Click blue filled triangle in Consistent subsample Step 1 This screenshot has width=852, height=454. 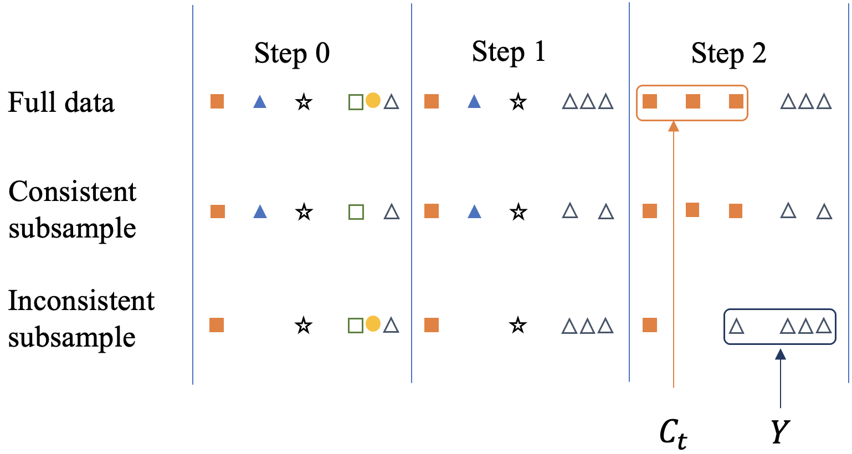coord(474,211)
